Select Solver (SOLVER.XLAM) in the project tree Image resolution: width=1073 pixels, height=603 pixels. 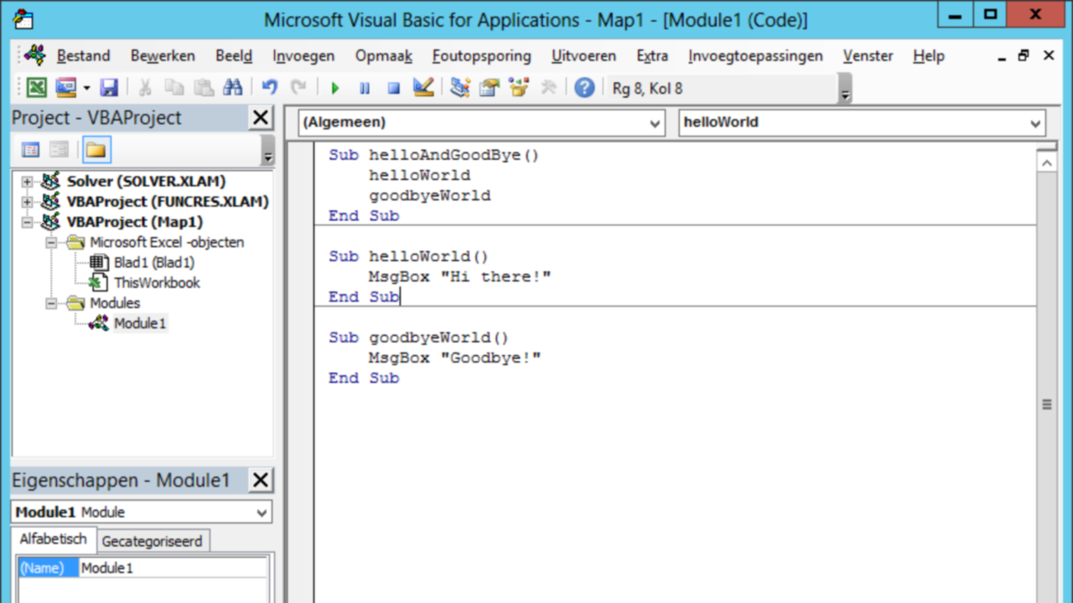click(x=146, y=181)
